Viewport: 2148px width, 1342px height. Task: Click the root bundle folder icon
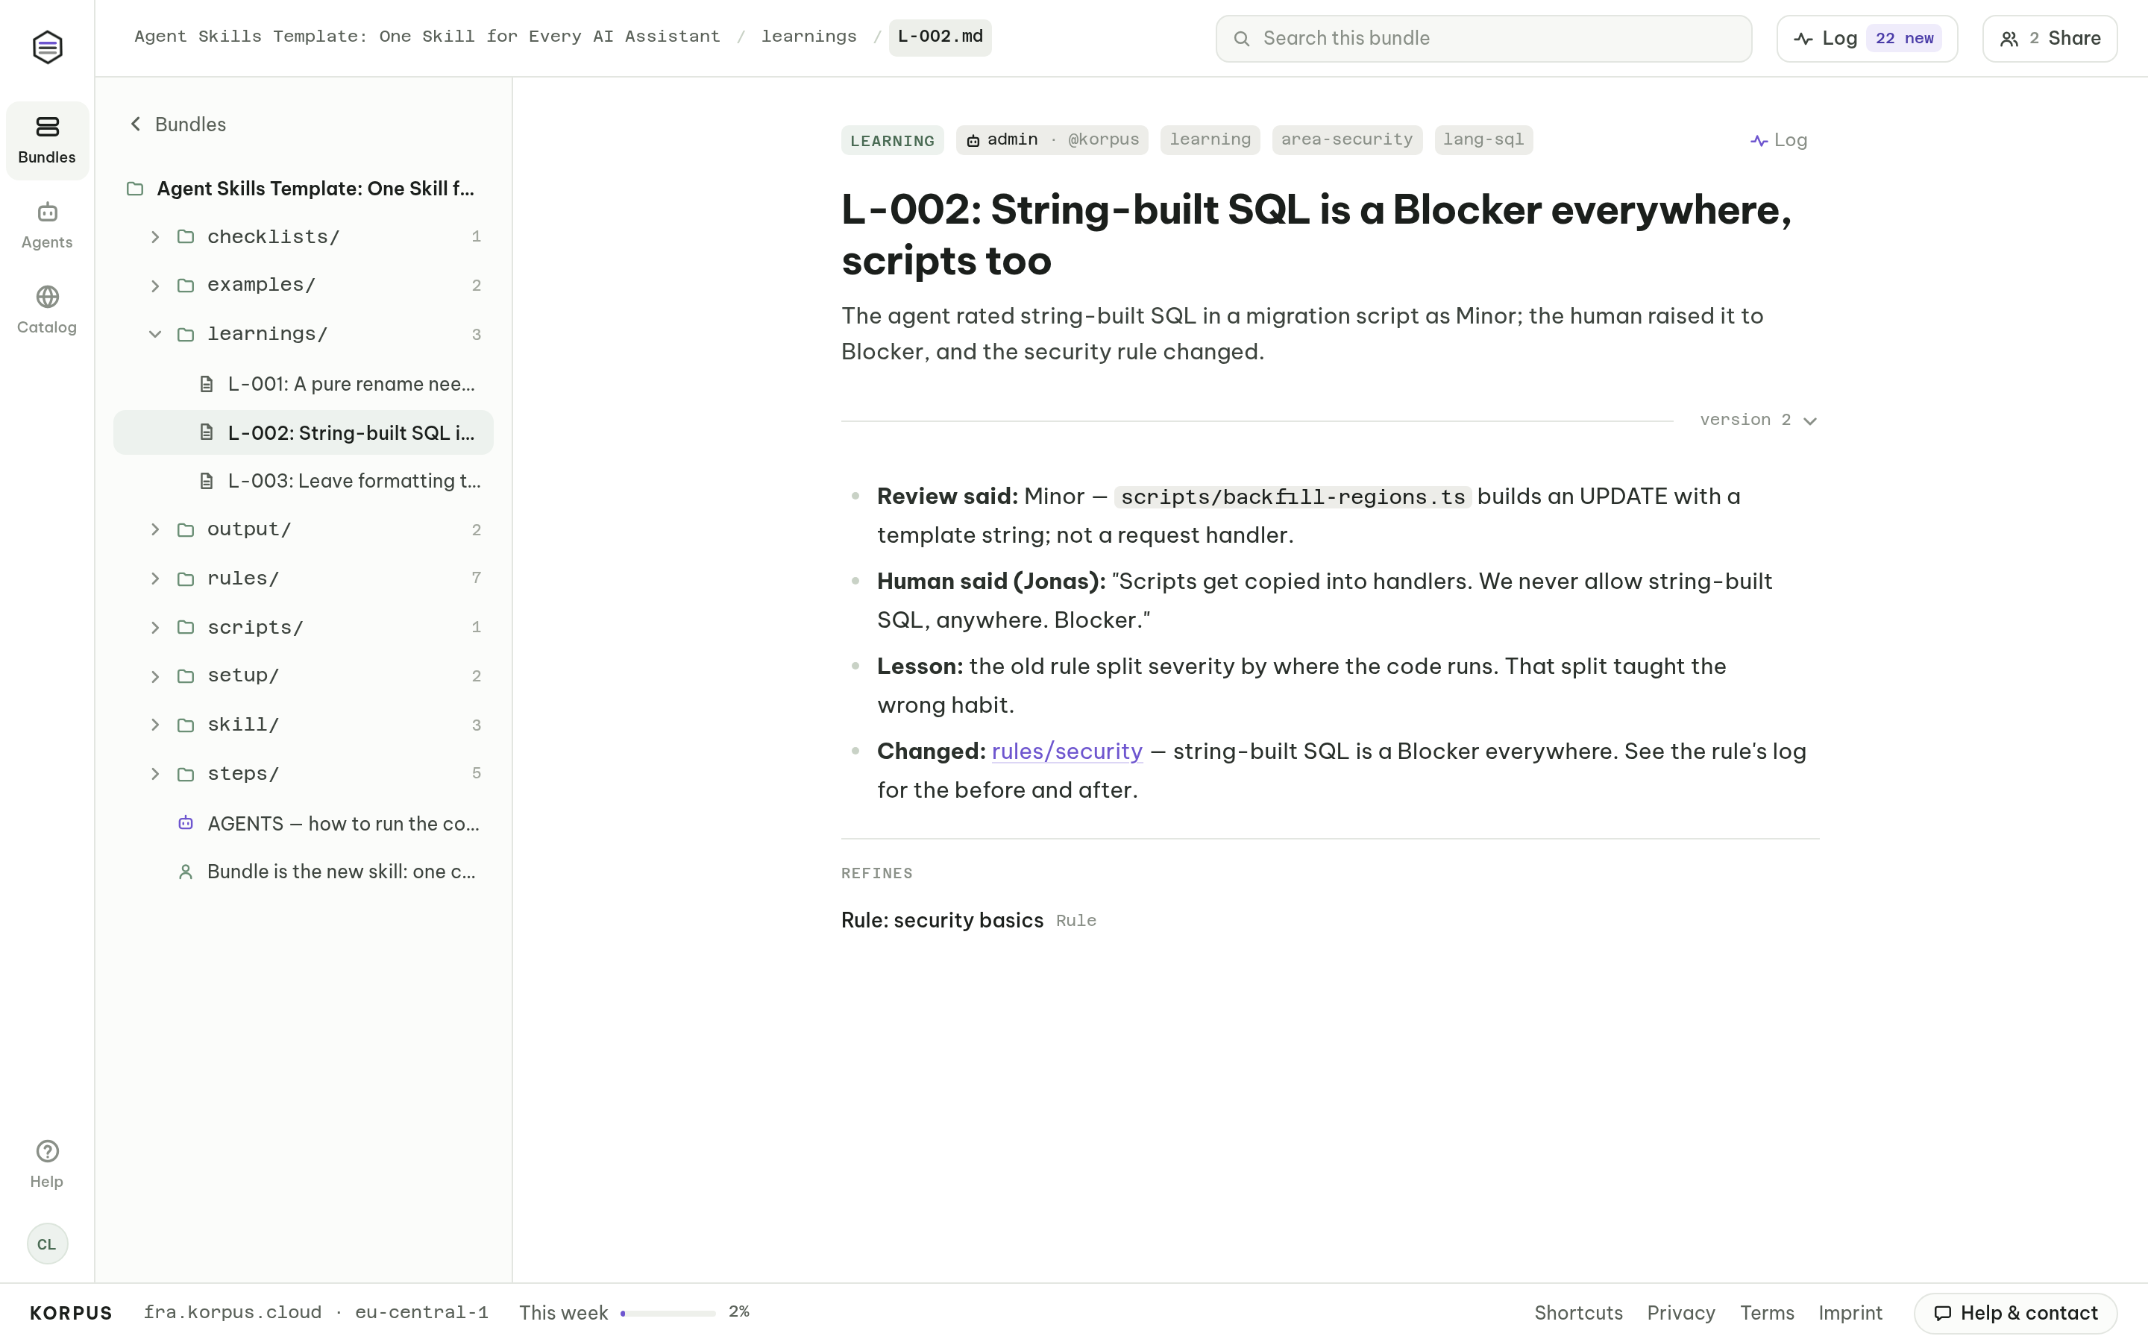(x=135, y=189)
